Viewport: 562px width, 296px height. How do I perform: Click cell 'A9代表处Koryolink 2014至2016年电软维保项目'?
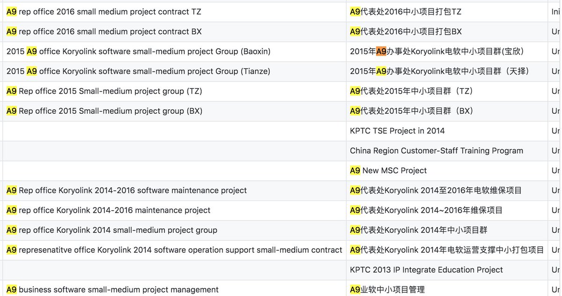click(447, 191)
